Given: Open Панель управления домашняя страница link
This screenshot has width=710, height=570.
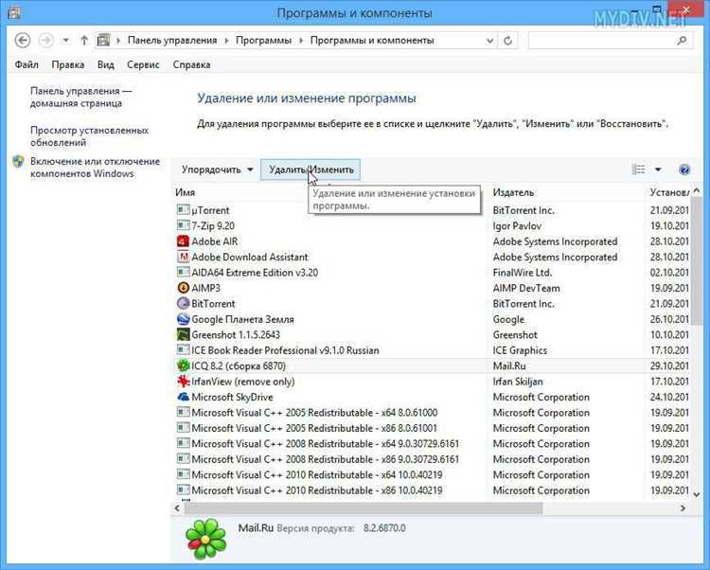Looking at the screenshot, I should [x=81, y=97].
